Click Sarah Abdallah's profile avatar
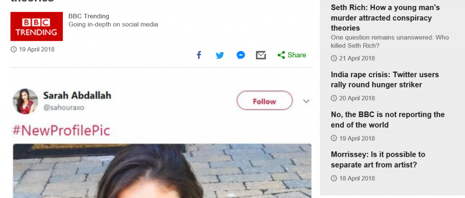 [x=25, y=101]
